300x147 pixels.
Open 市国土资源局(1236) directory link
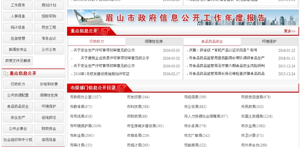pyautogui.click(x=257, y=116)
